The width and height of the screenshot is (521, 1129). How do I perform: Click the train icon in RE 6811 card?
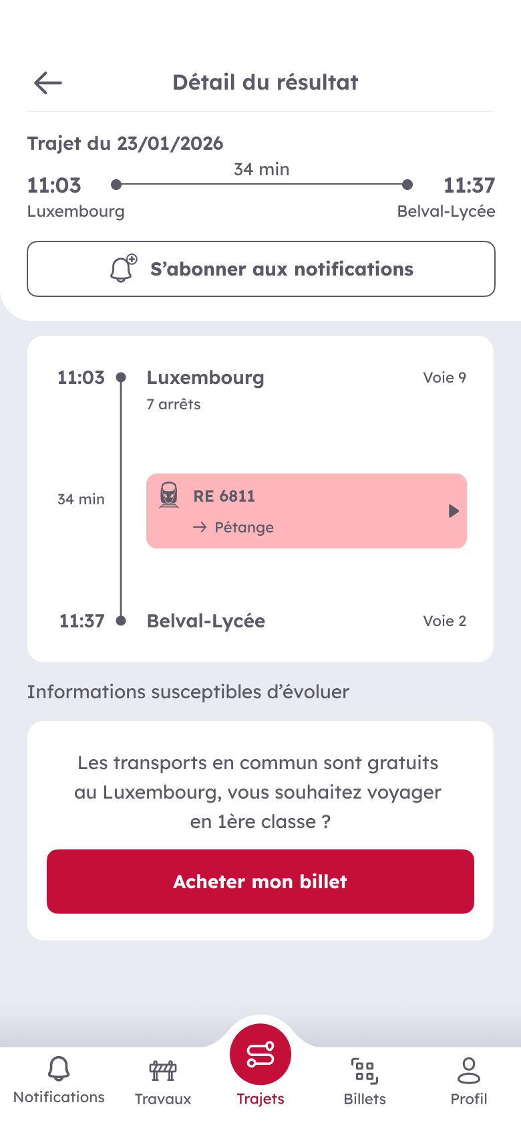click(x=169, y=496)
